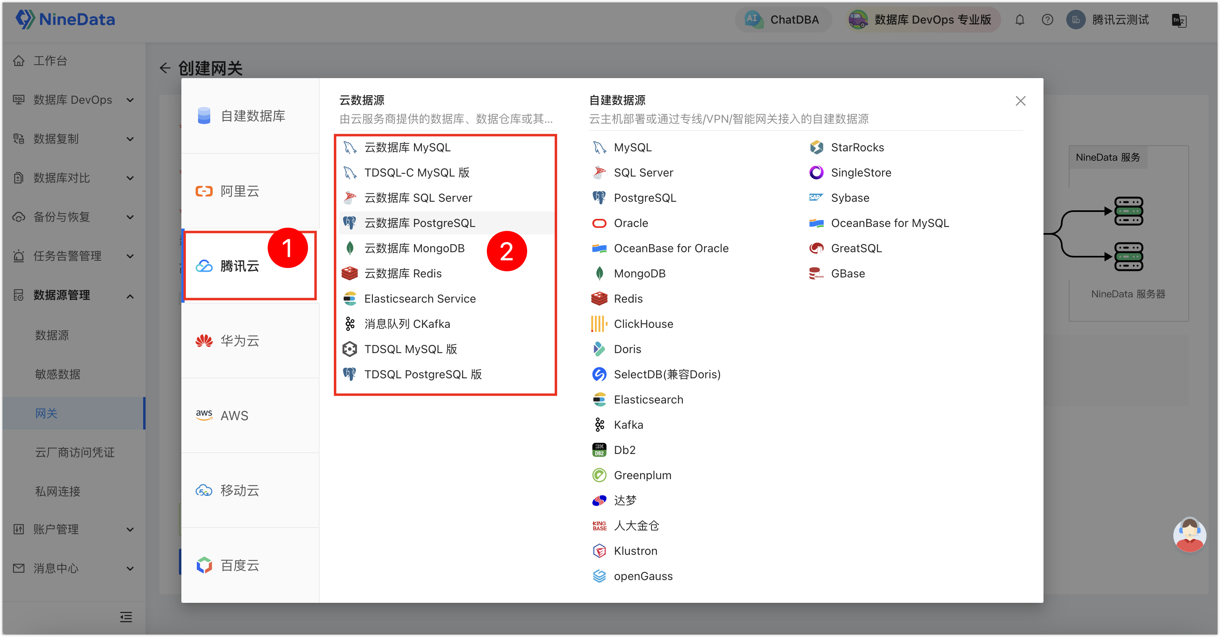1220x637 pixels.
Task: Click the Doris icon
Action: pos(599,349)
